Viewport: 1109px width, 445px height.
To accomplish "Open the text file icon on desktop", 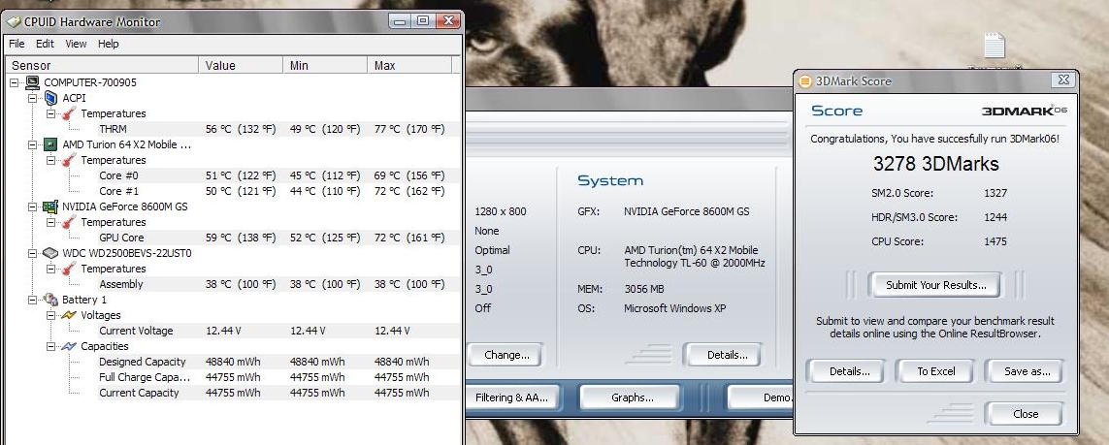I will tap(995, 46).
